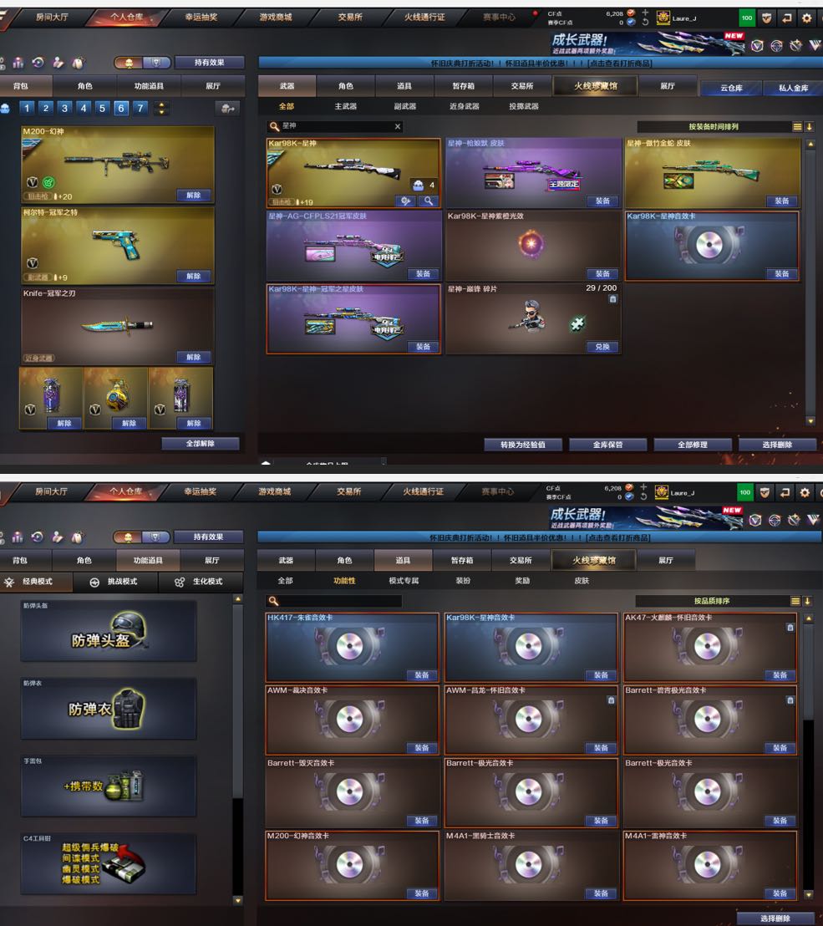Click list view icon beside 按装备时间排列

point(797,127)
